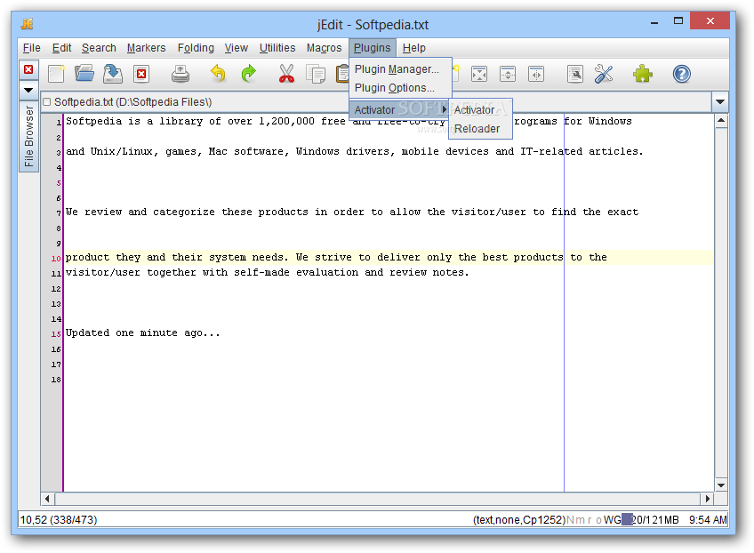Open jEdit help with the question mark icon
The width and height of the screenshot is (754, 553).
click(x=681, y=74)
